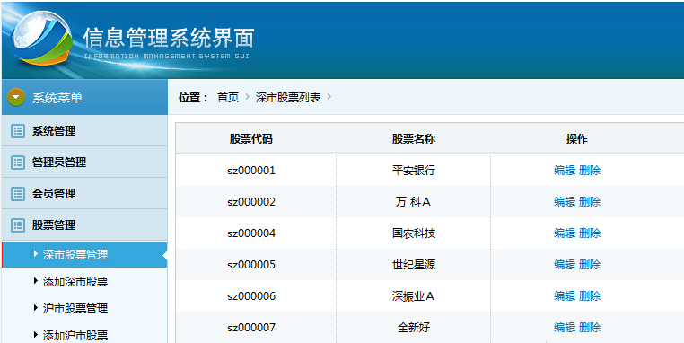The width and height of the screenshot is (684, 343).
Task: Click the list icon beside 系统管理
Action: click(18, 131)
